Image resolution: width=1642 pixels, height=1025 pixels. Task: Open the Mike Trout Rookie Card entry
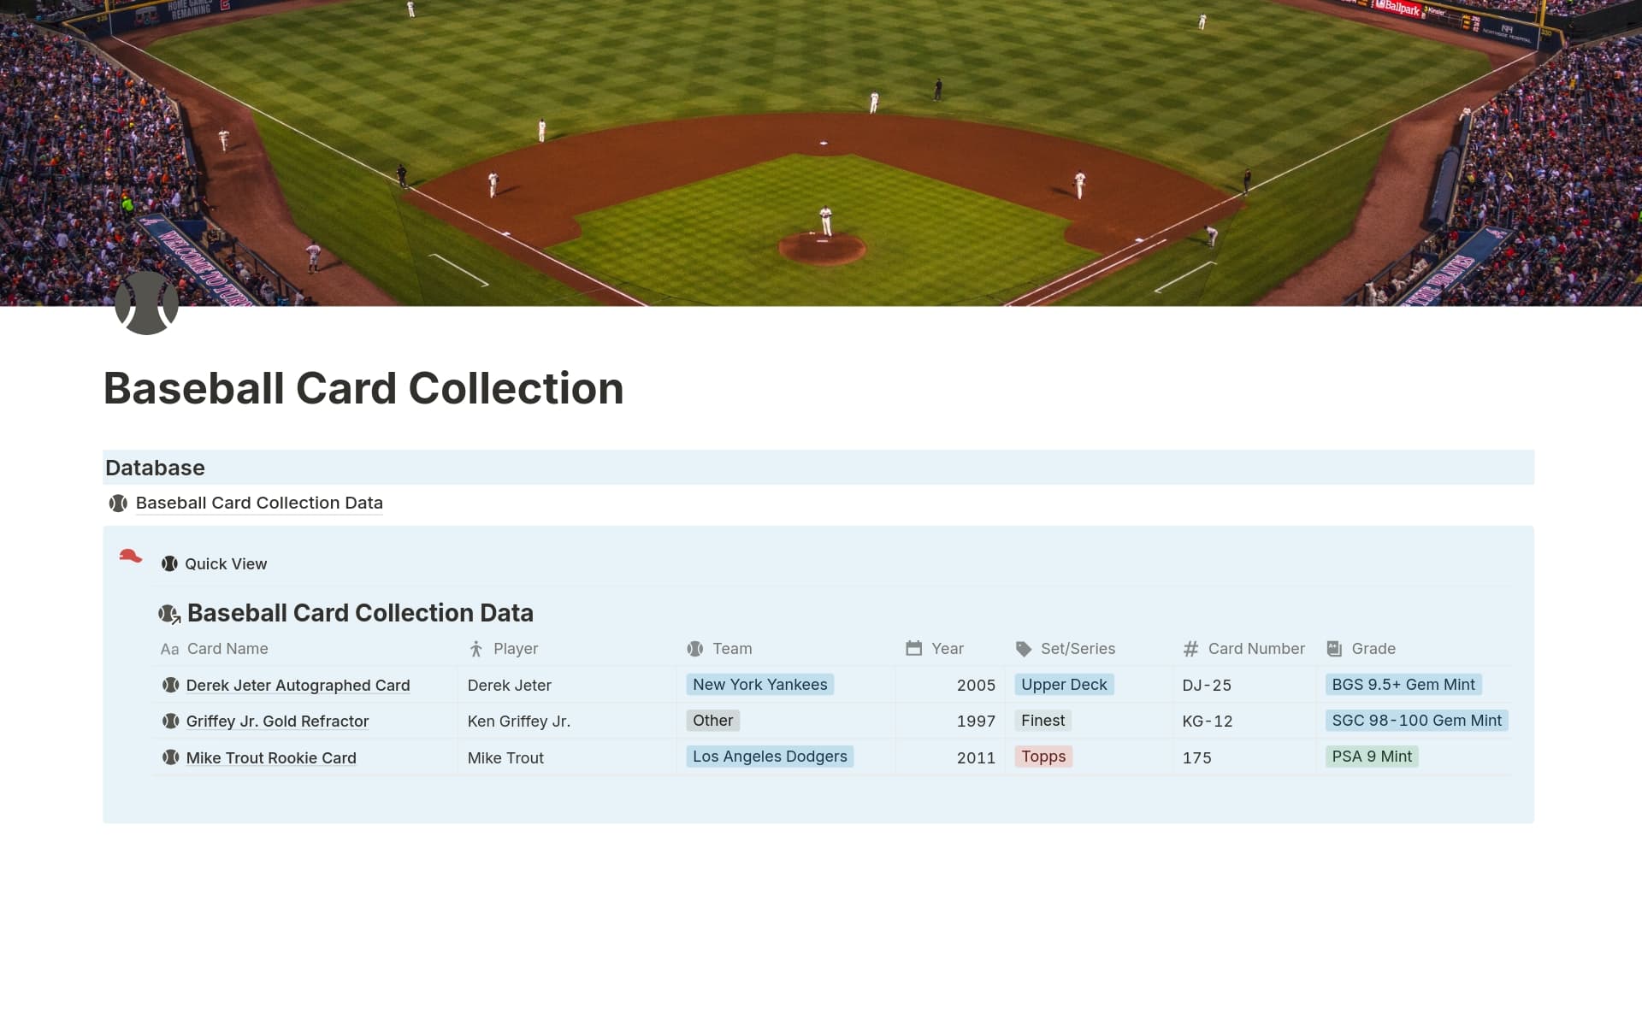coord(271,758)
